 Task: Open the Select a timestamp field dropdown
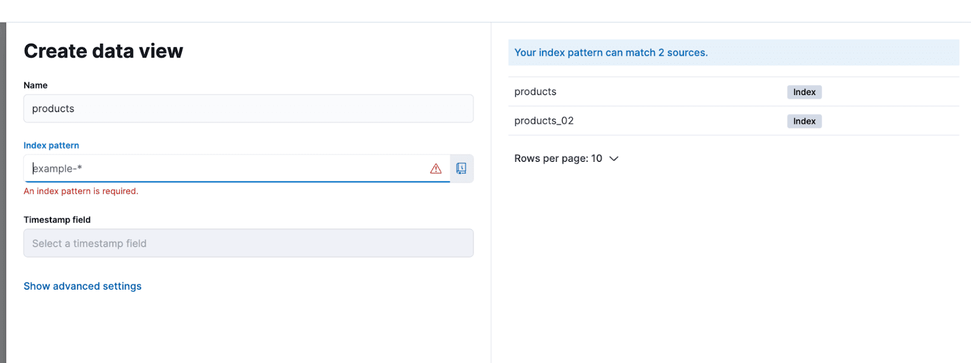[x=248, y=243]
